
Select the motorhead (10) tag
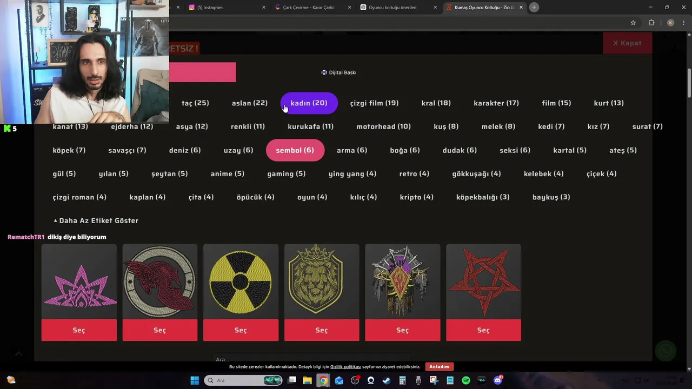[383, 126]
